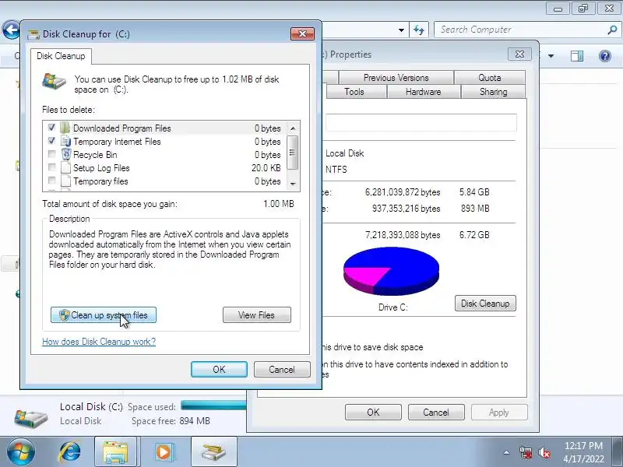
Task: Click the Downloaded Program Files folder icon
Action: (65, 128)
